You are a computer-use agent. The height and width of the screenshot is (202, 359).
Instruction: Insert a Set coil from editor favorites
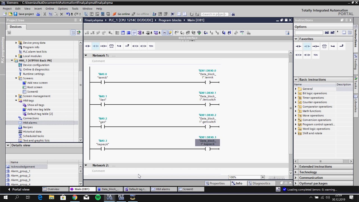click(x=143, y=46)
